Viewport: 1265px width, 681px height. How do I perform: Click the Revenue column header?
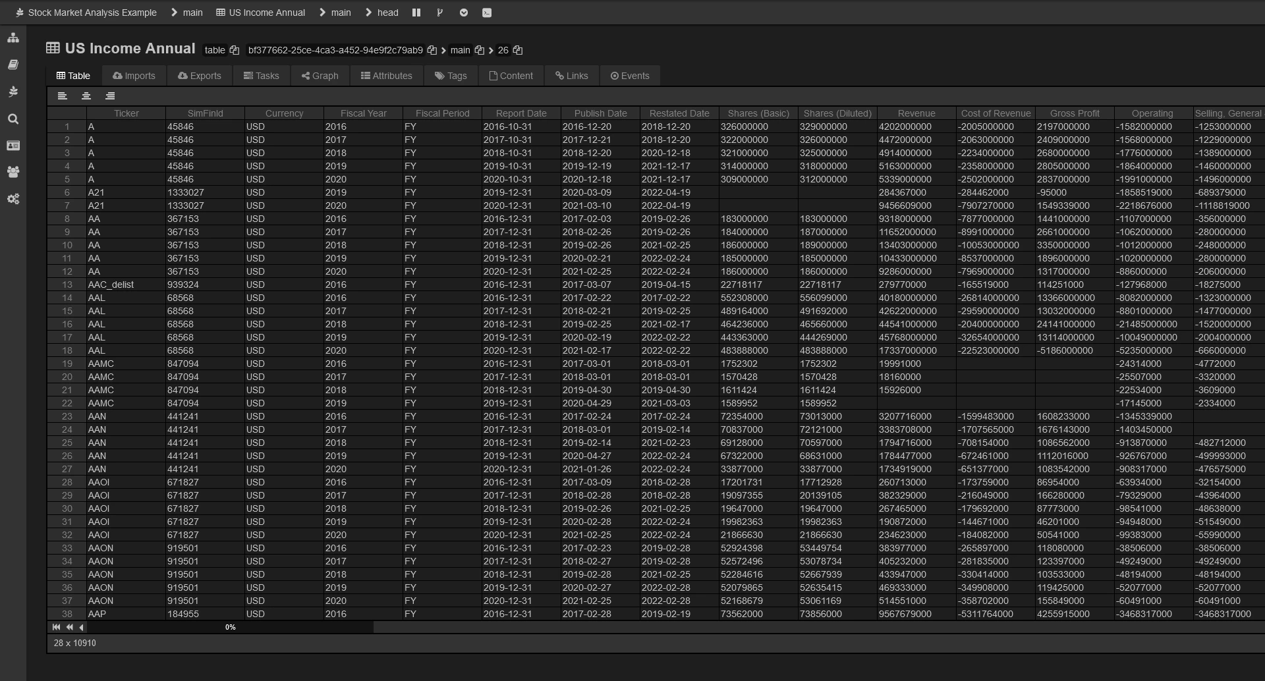(x=916, y=113)
